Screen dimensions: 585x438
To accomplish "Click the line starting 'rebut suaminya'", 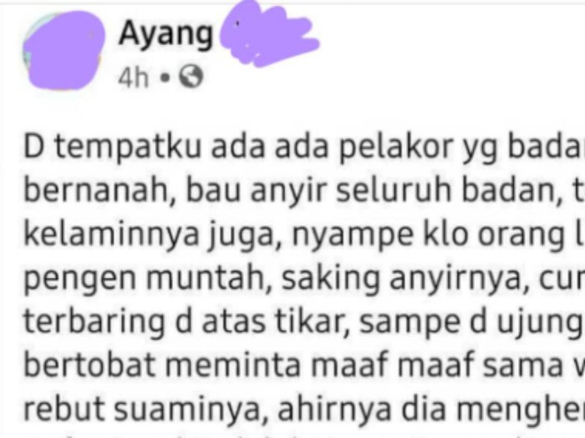I will click(x=303, y=409).
